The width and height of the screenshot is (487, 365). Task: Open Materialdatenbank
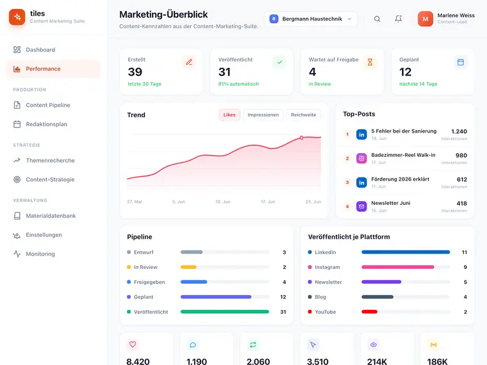click(53, 216)
